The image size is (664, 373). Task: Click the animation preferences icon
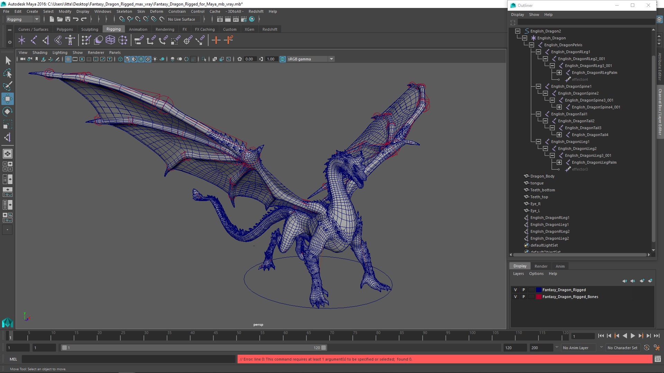657,348
